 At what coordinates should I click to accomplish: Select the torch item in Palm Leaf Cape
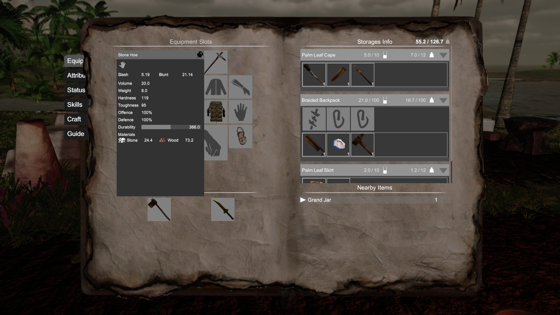[x=314, y=75]
